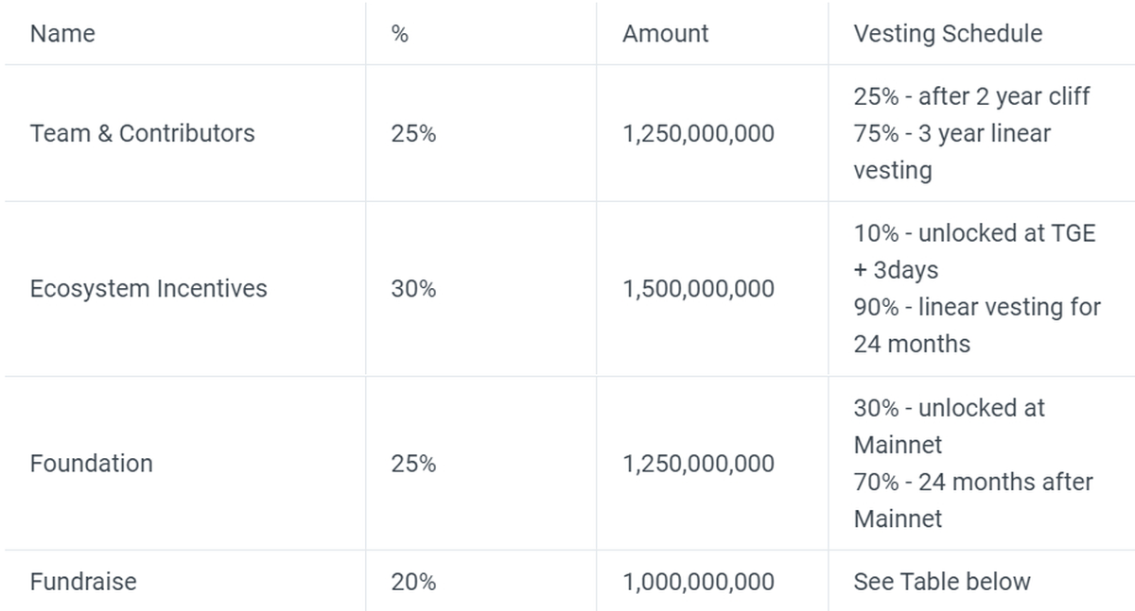1135x611 pixels.
Task: Click the Name column header
Action: pos(62,34)
